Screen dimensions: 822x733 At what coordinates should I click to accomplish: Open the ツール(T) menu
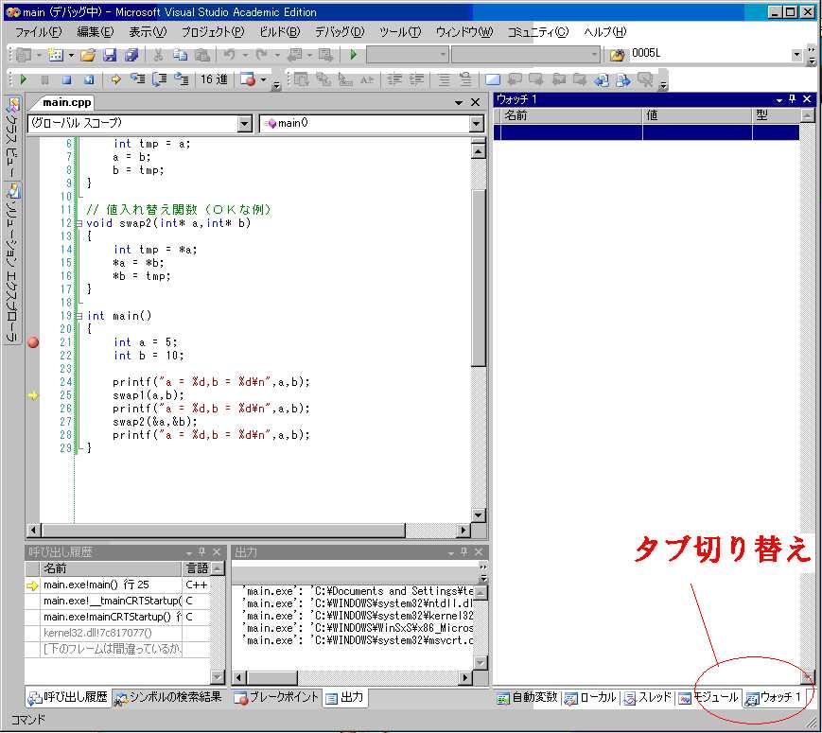[400, 32]
